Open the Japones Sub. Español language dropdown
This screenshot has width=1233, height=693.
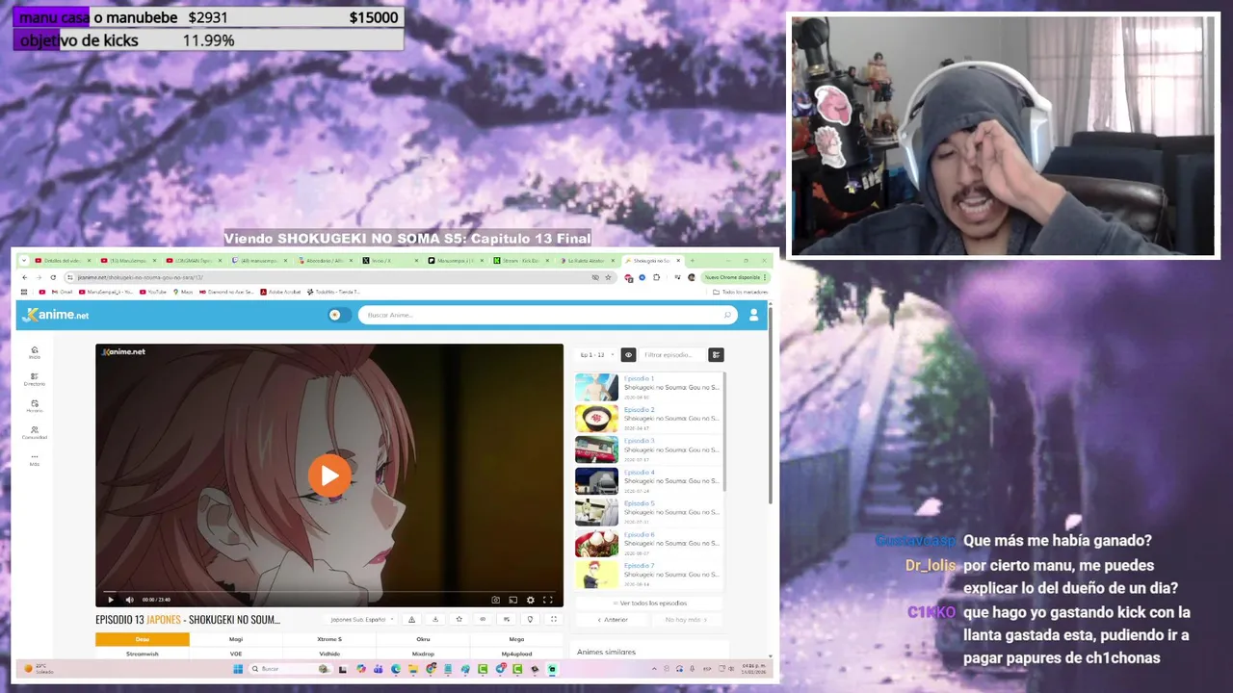coord(360,620)
